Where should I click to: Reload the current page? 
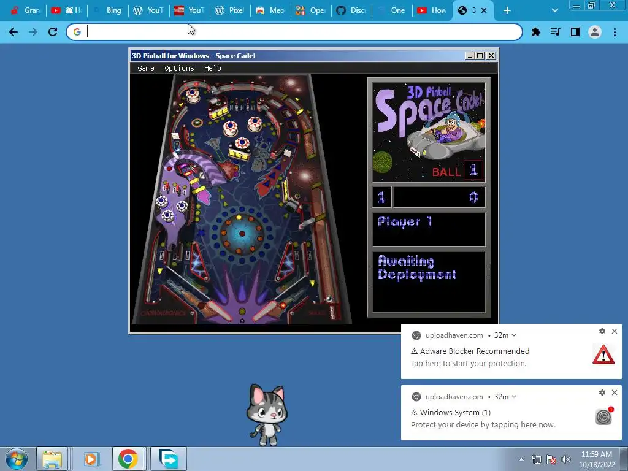(x=53, y=32)
